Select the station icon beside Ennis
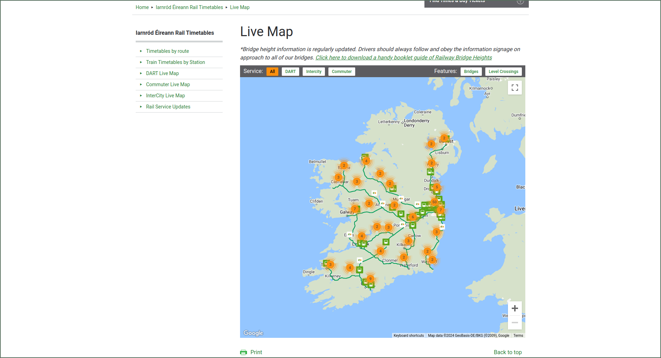 pos(350,235)
